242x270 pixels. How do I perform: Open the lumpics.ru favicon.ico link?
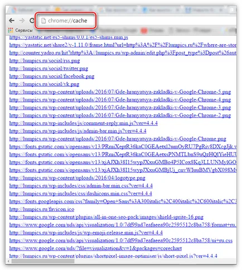click(42, 209)
